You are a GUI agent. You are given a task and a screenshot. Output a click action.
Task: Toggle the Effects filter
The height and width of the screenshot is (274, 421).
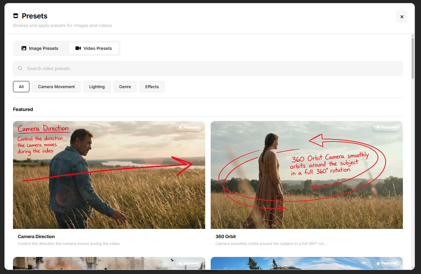click(152, 86)
